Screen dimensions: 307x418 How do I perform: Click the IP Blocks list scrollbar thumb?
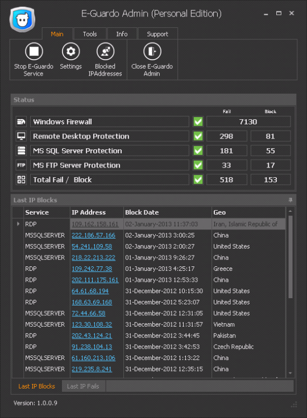291,257
